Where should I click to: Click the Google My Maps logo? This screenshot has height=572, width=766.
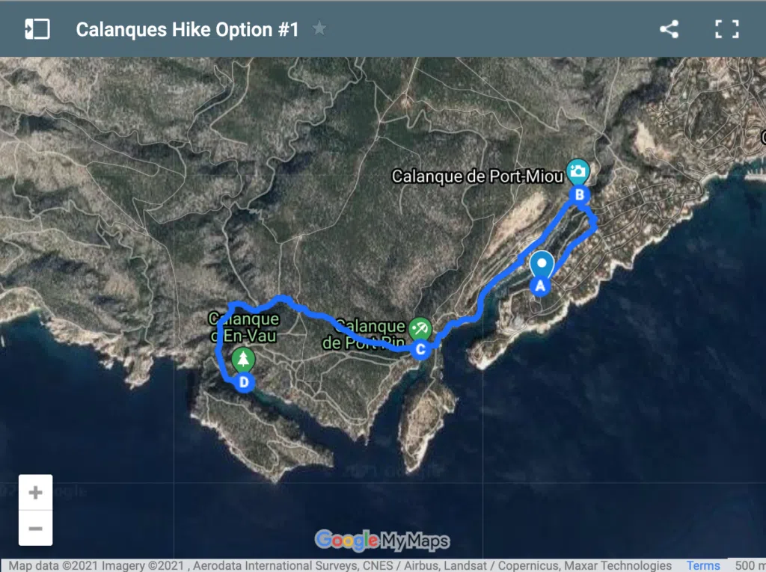click(x=382, y=540)
